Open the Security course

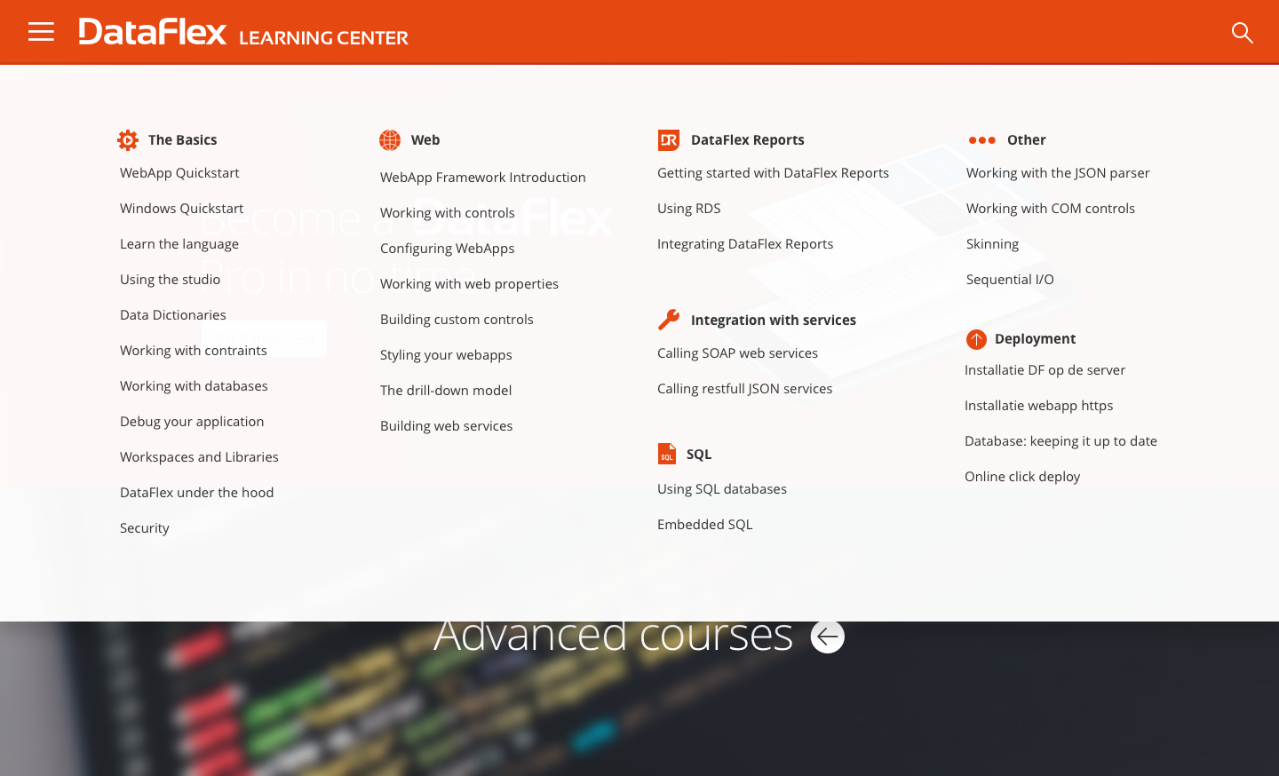[145, 528]
